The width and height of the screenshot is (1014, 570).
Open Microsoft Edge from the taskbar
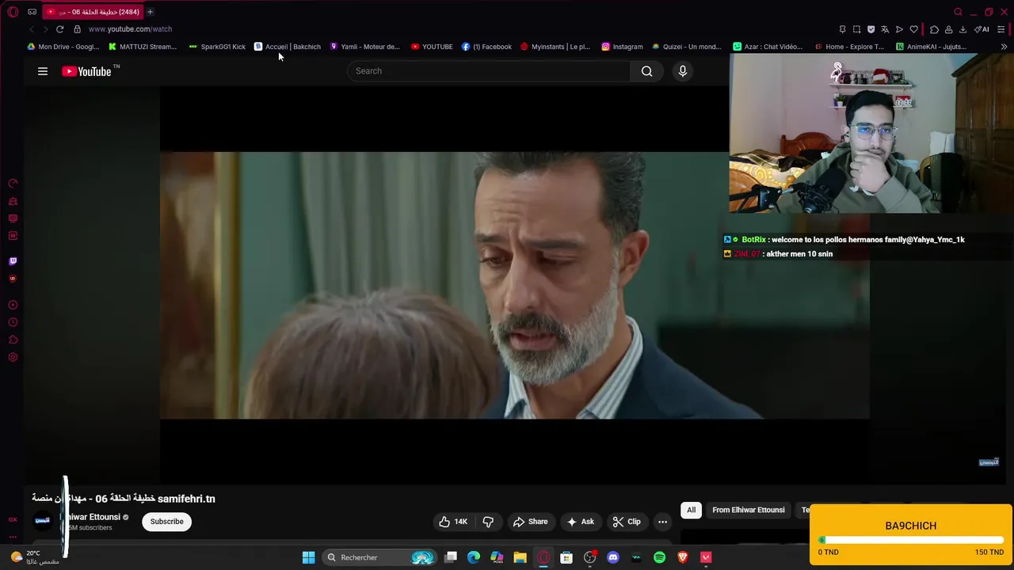tap(474, 557)
